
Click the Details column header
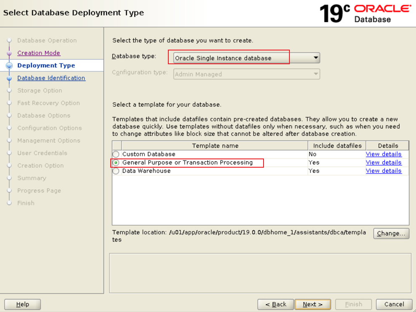(388, 146)
